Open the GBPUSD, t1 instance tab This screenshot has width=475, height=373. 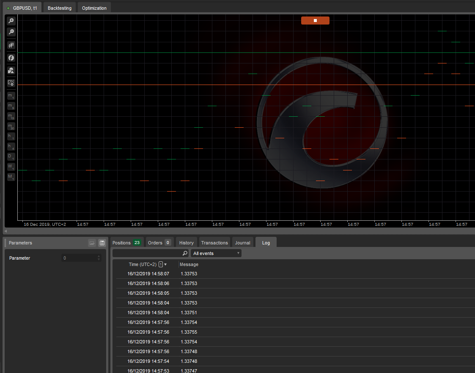tap(22, 8)
